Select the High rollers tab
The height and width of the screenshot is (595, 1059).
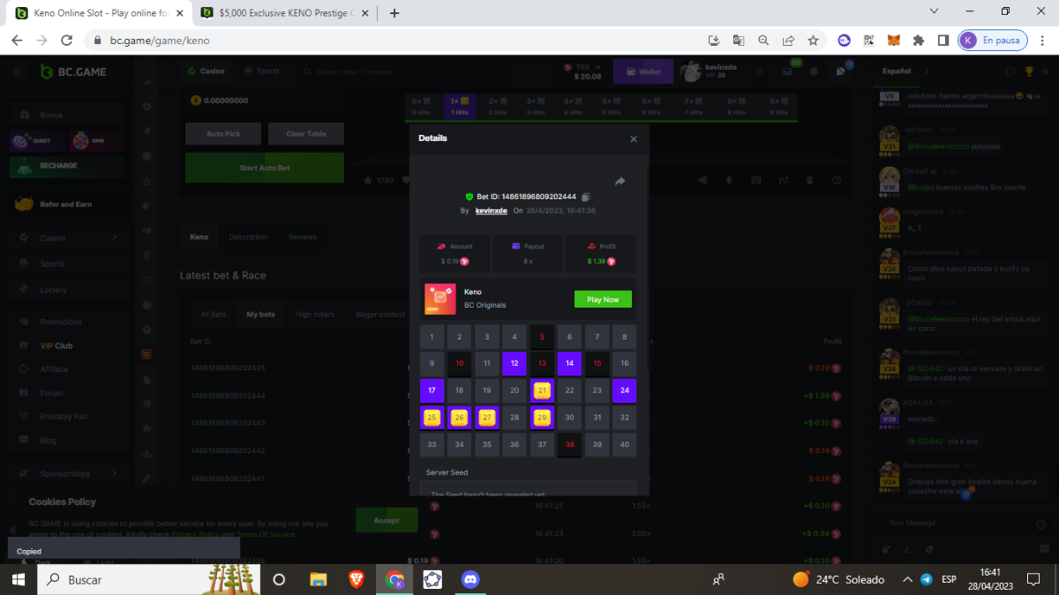(x=315, y=315)
